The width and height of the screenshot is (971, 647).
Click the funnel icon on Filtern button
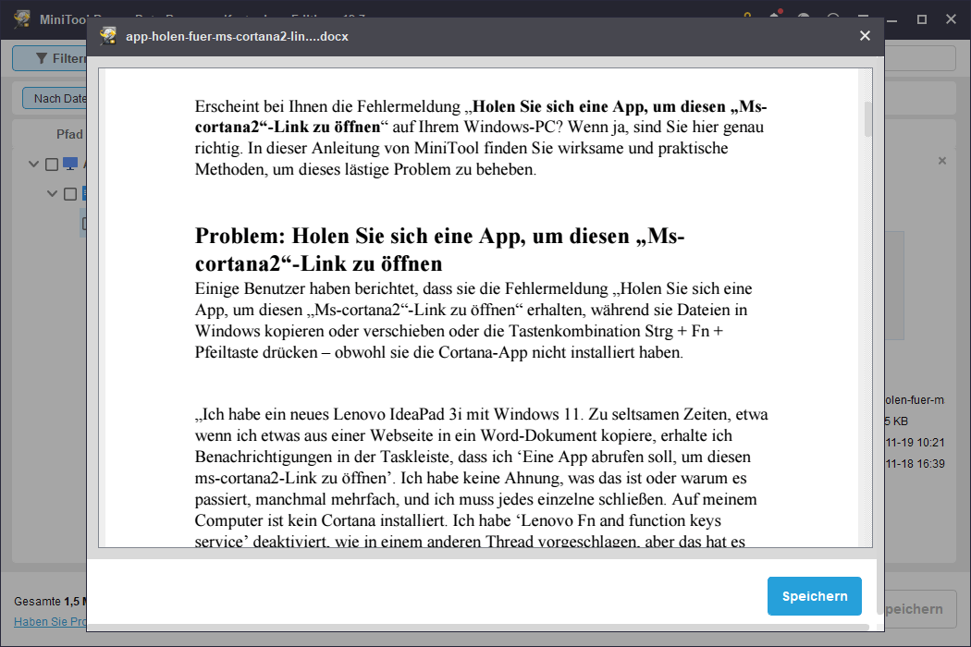(x=41, y=58)
